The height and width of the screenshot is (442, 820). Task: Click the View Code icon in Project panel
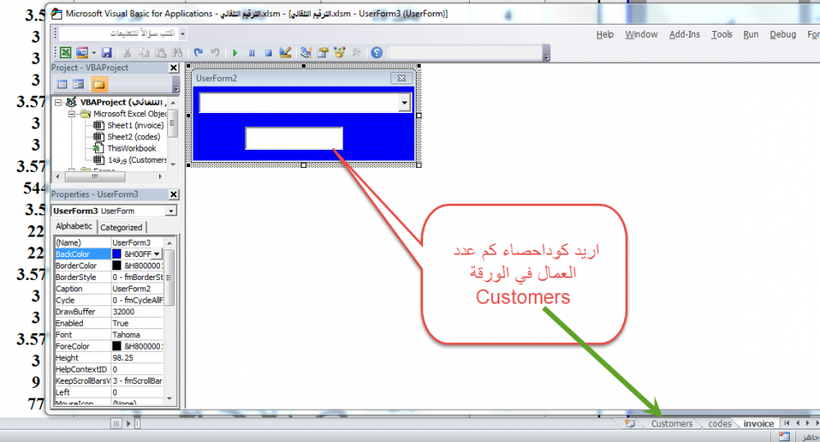[x=62, y=84]
